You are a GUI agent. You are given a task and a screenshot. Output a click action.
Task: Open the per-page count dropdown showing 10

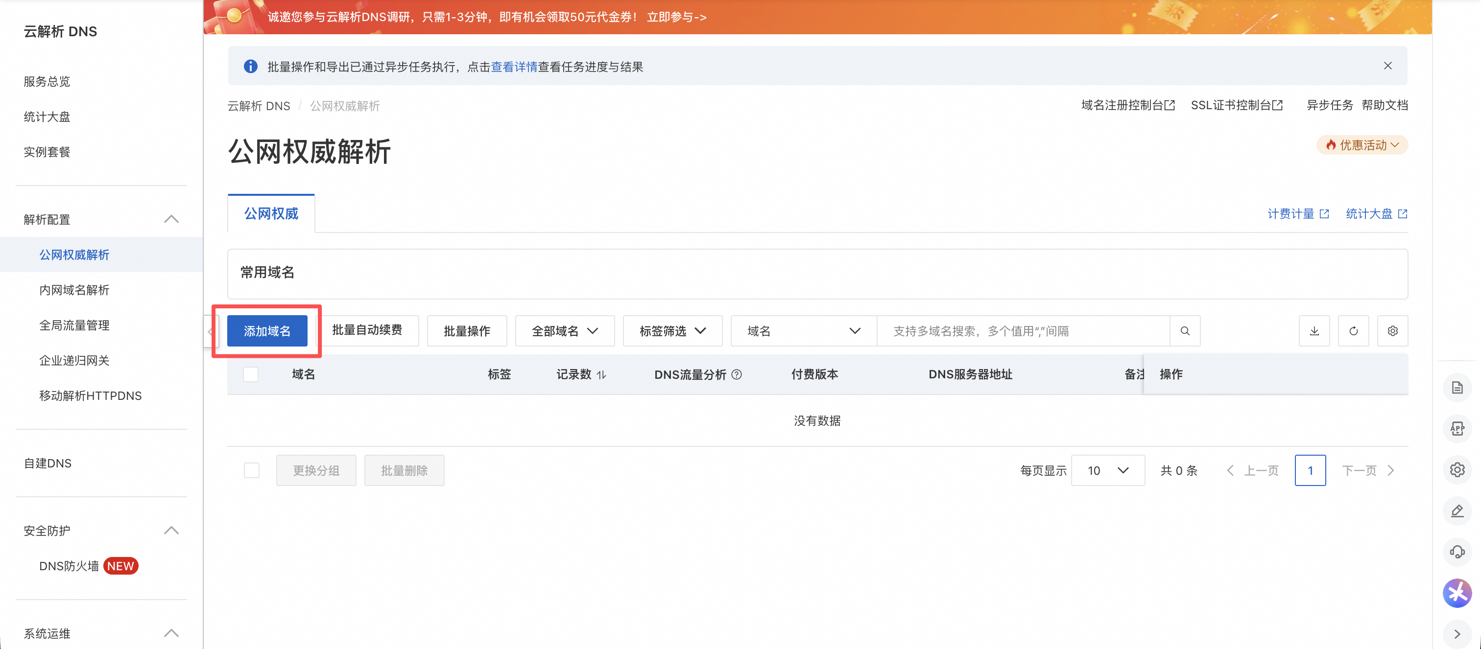pyautogui.click(x=1107, y=470)
